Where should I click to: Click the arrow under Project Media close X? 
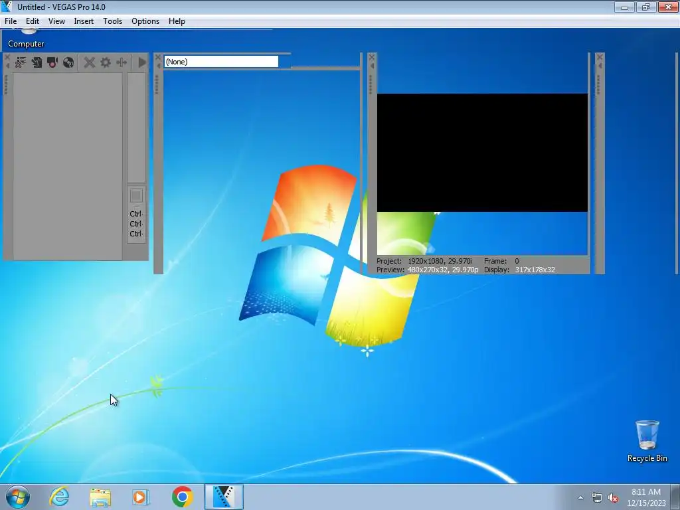7,66
